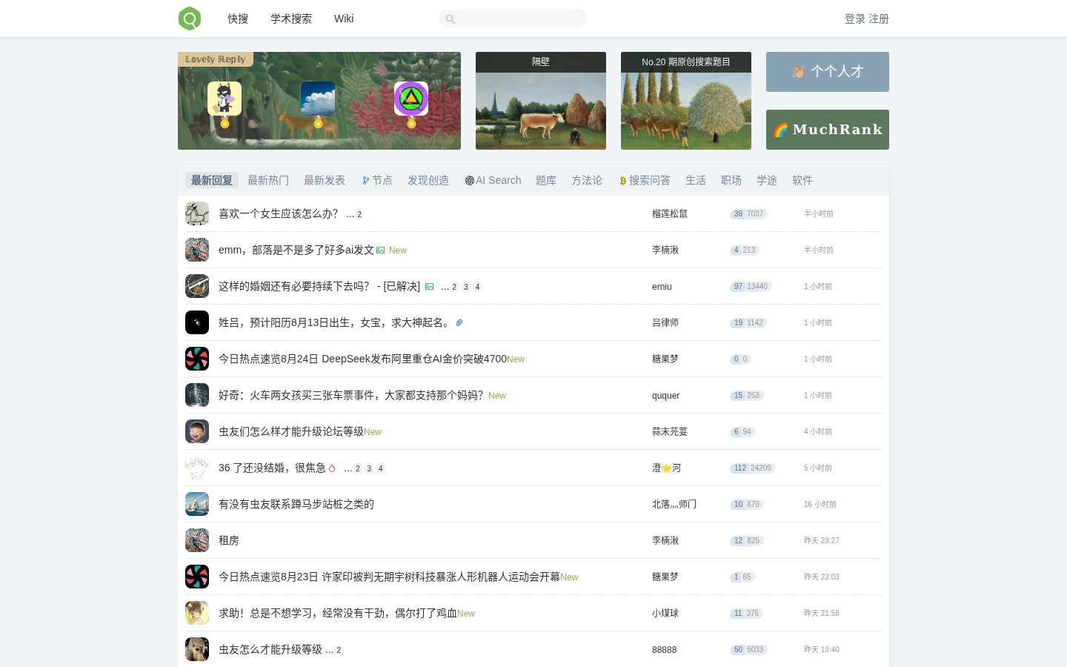This screenshot has width=1067, height=667.
Task: Open the No.20 期原创搜索题目 banner
Action: pyautogui.click(x=686, y=101)
